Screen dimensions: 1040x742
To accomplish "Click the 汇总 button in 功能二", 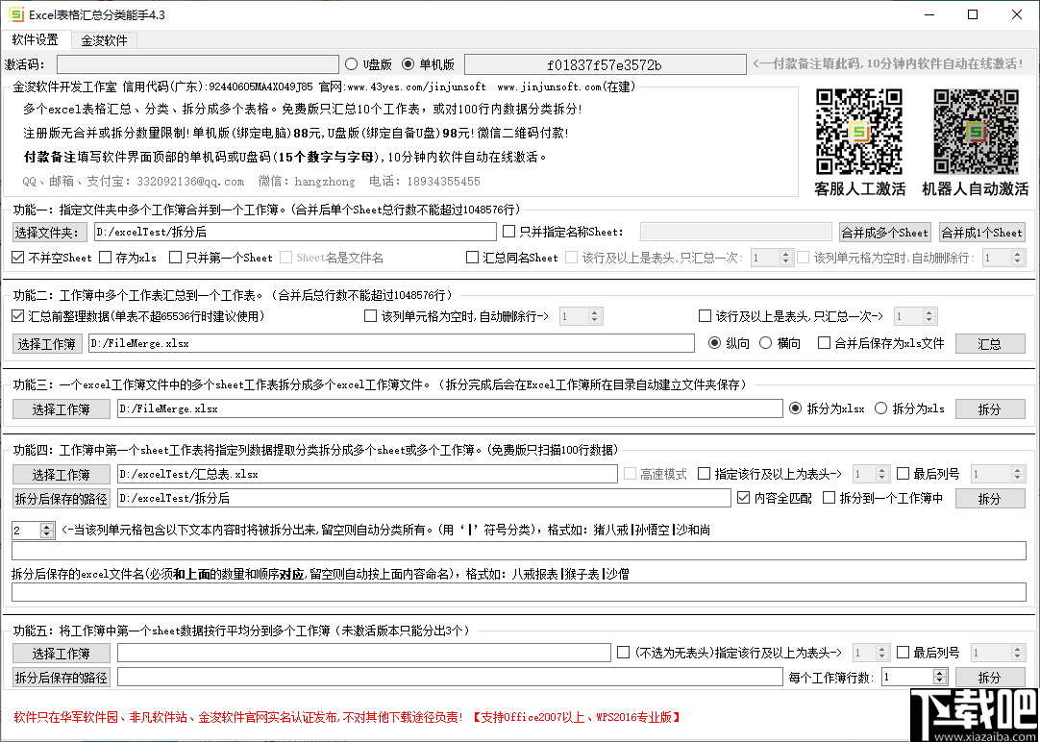I will tap(990, 342).
